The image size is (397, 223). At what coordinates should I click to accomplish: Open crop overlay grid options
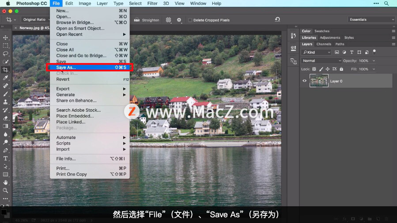168,20
